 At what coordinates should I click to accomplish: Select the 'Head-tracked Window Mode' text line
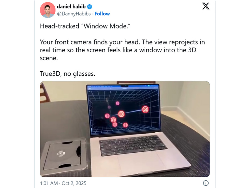point(85,26)
